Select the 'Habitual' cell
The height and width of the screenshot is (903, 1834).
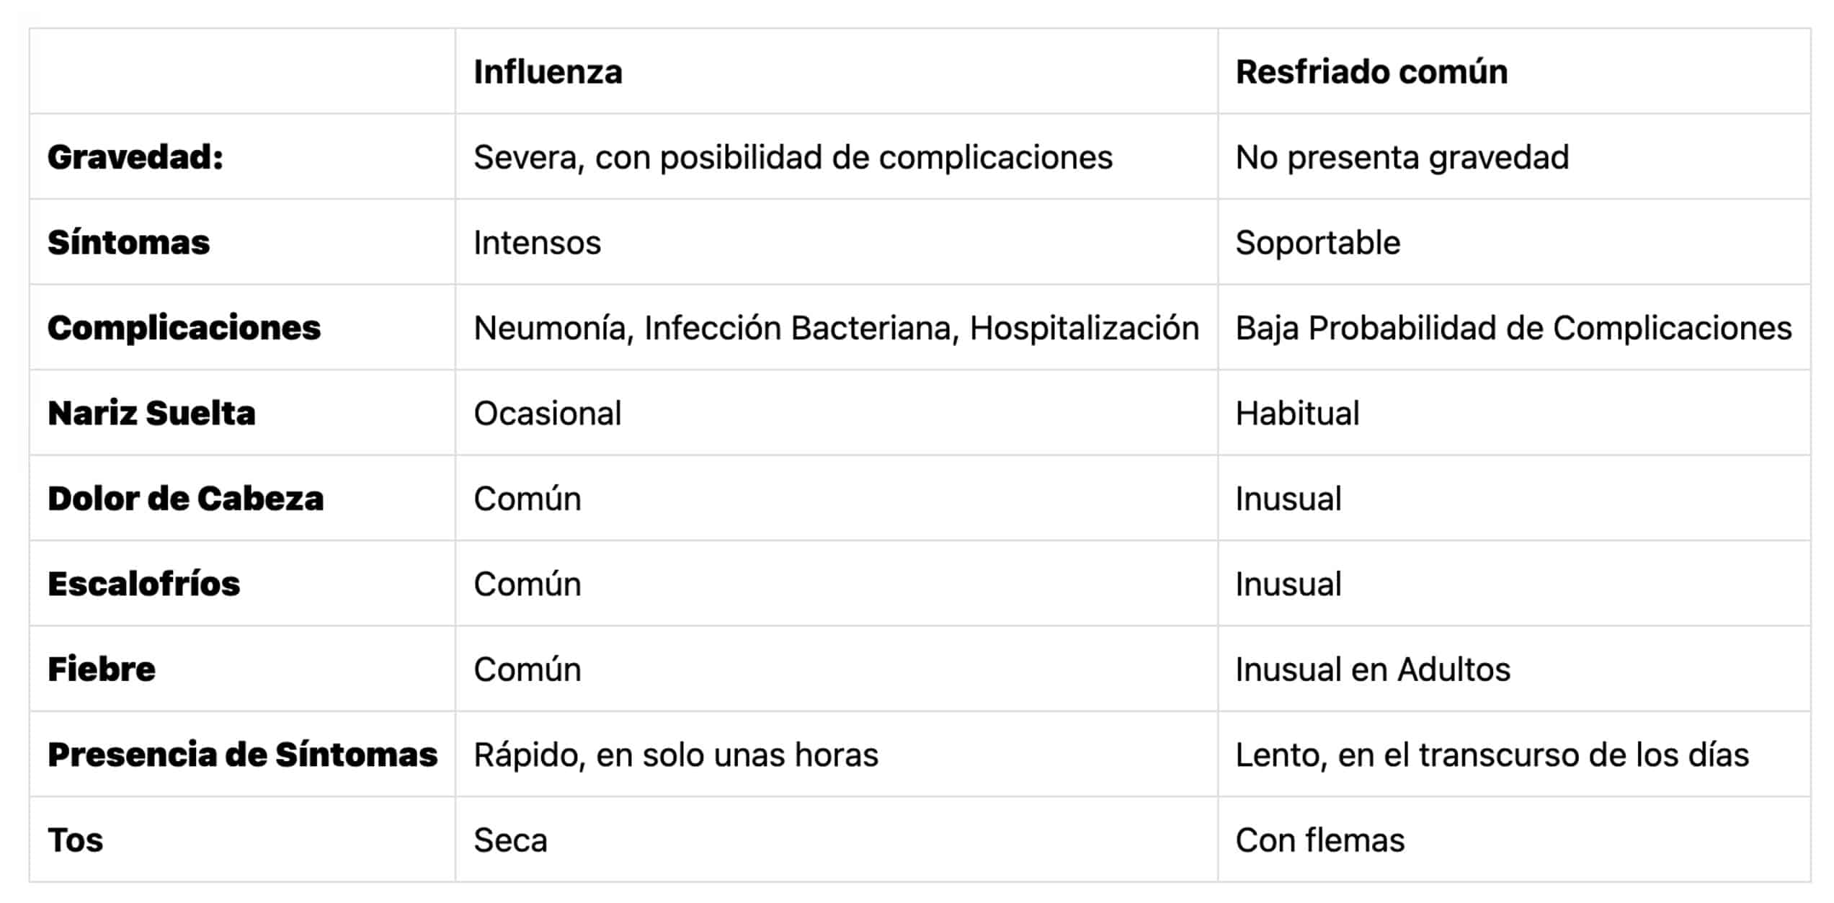(1297, 414)
